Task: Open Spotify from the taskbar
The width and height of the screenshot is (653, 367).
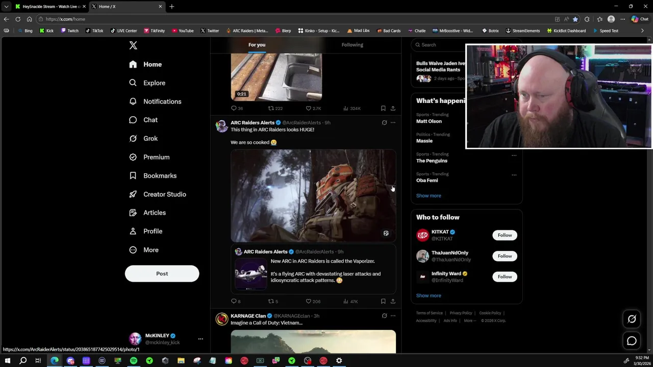Action: [134, 361]
